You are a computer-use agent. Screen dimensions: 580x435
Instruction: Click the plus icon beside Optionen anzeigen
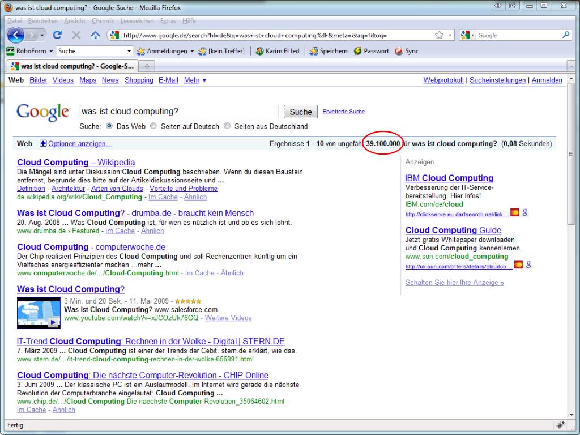click(x=43, y=143)
